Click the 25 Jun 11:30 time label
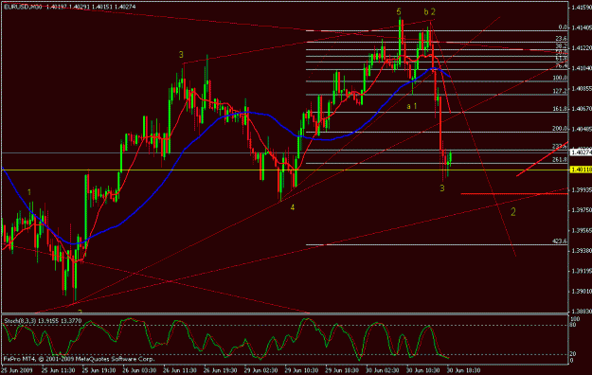 coord(58,370)
